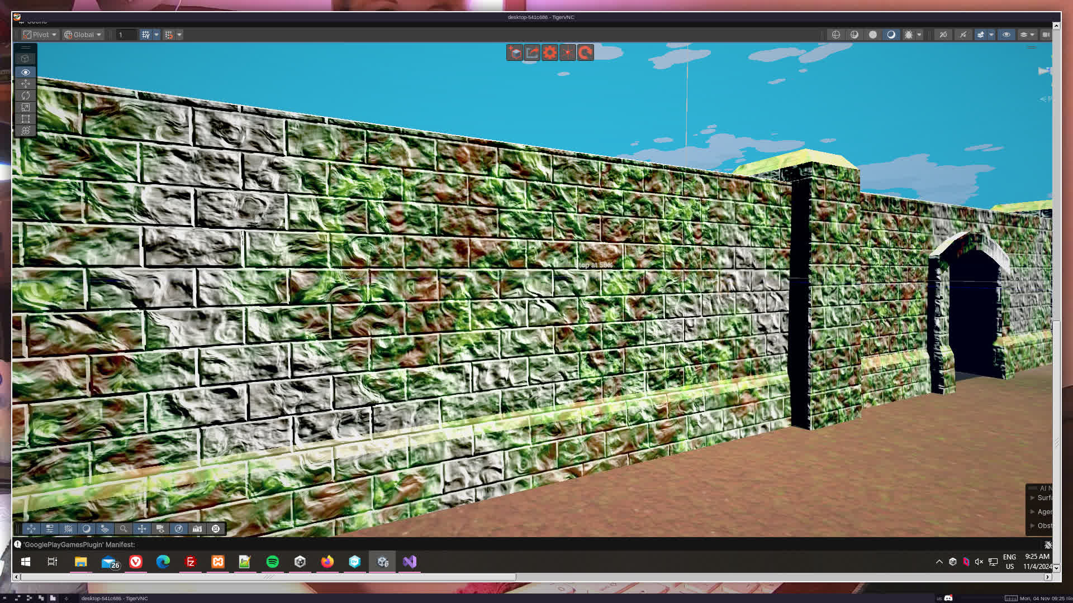Click the red refresh arrow overlay icon
Image resolution: width=1073 pixels, height=603 pixels.
[x=585, y=52]
